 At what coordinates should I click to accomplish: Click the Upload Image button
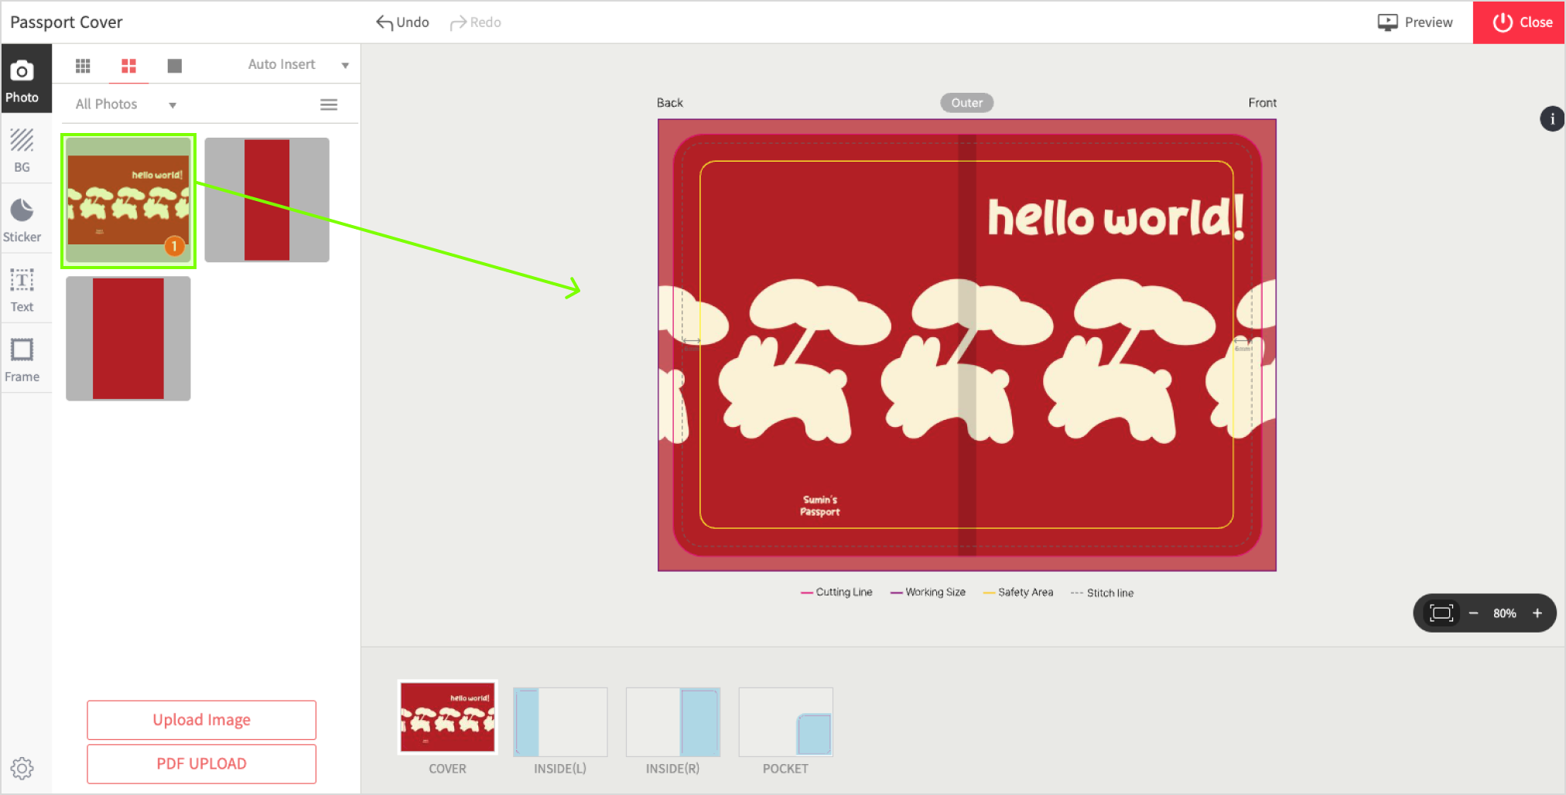pyautogui.click(x=201, y=720)
